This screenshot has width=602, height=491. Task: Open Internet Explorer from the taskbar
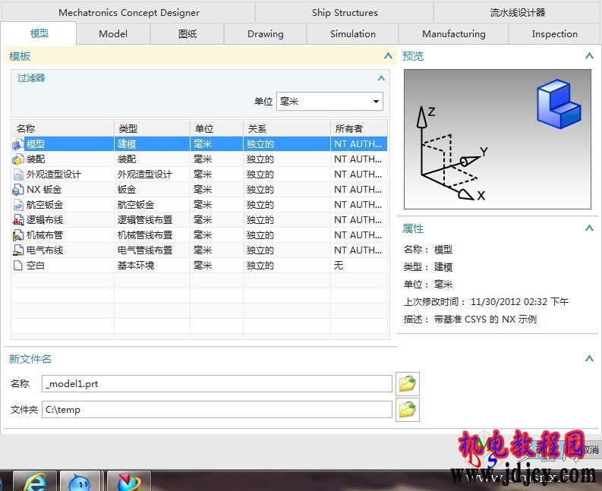35,481
